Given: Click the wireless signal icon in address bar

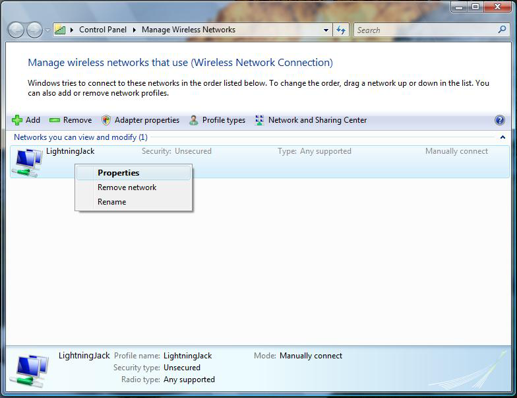Looking at the screenshot, I should 59,30.
